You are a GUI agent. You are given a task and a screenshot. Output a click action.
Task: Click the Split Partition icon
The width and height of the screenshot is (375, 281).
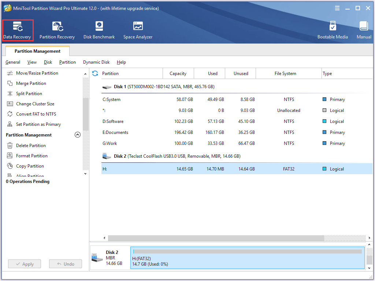click(10, 94)
